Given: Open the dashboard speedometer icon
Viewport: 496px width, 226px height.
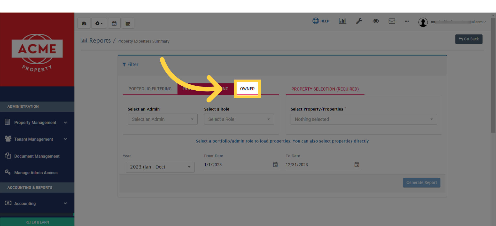Looking at the screenshot, I should tap(84, 23).
